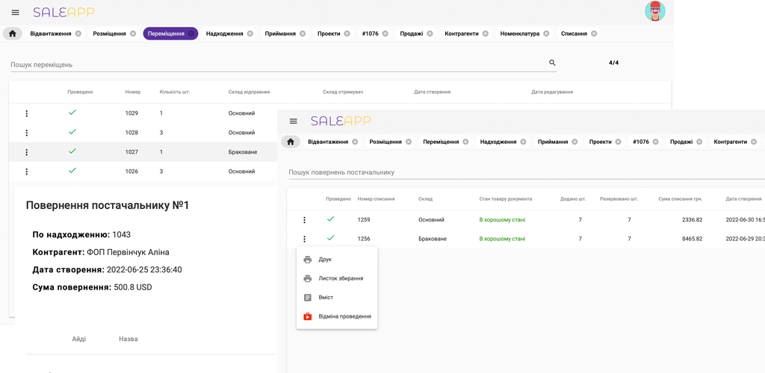Click Проведено checkmark for transfer 1029
This screenshot has height=373, width=765.
pyautogui.click(x=72, y=113)
